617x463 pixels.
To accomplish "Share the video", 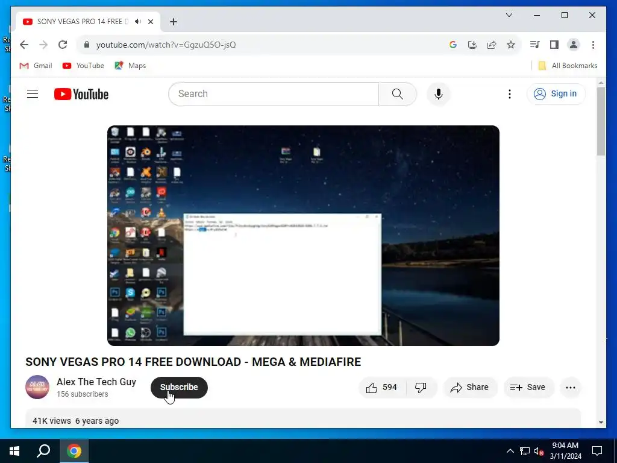I will 470,388.
